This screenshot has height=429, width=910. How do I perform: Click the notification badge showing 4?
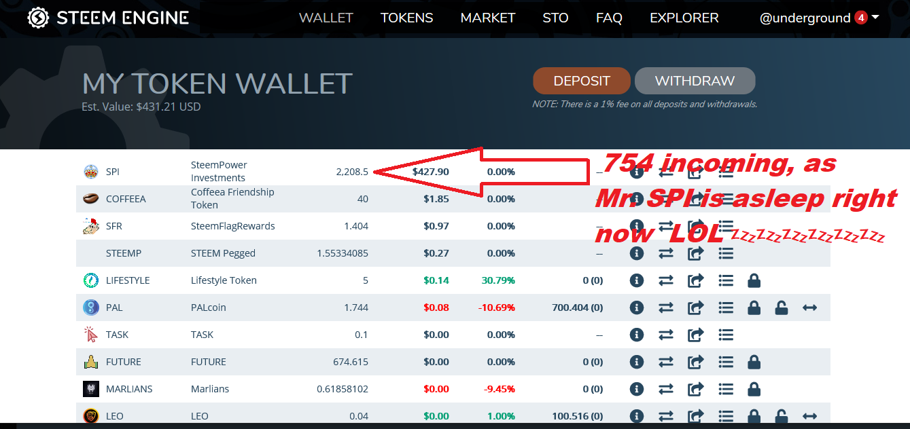pos(861,18)
